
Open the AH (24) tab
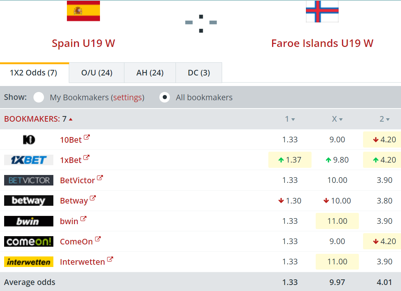[150, 73]
